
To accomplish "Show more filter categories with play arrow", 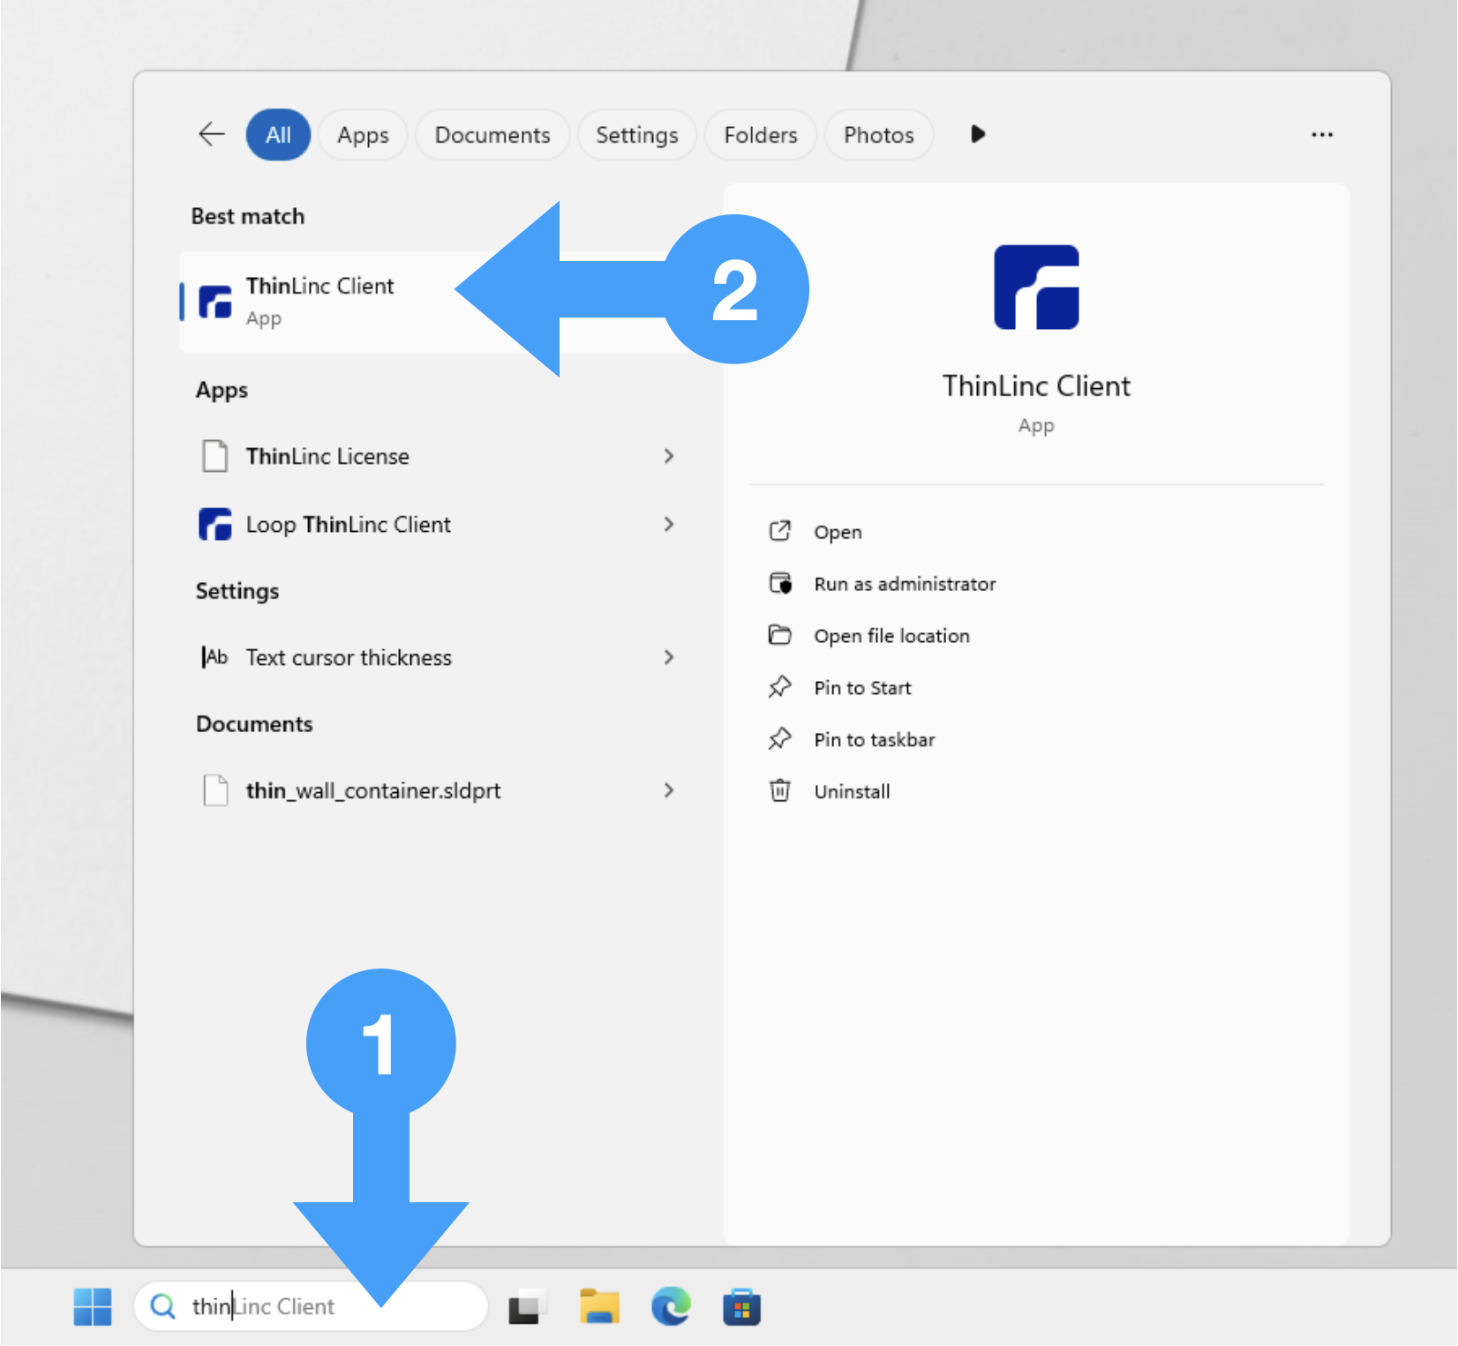I will pos(977,135).
